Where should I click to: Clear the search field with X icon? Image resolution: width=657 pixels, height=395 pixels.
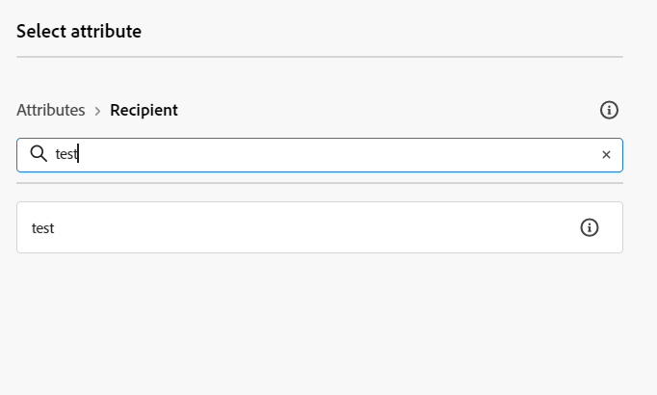[x=606, y=154]
